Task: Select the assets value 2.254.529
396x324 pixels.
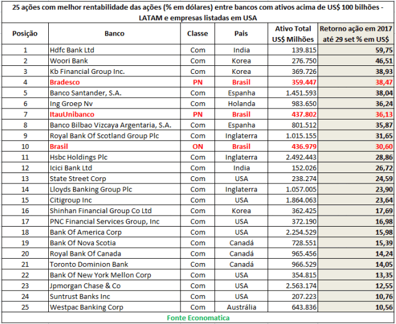Action: 293,232
